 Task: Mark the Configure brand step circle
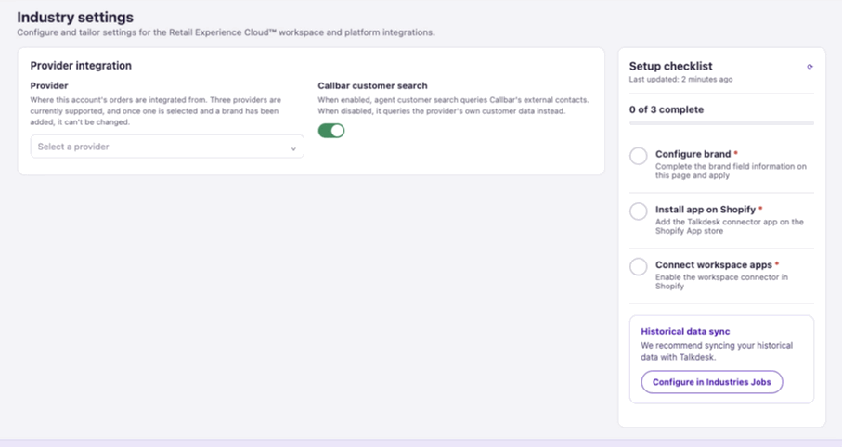pyautogui.click(x=639, y=156)
